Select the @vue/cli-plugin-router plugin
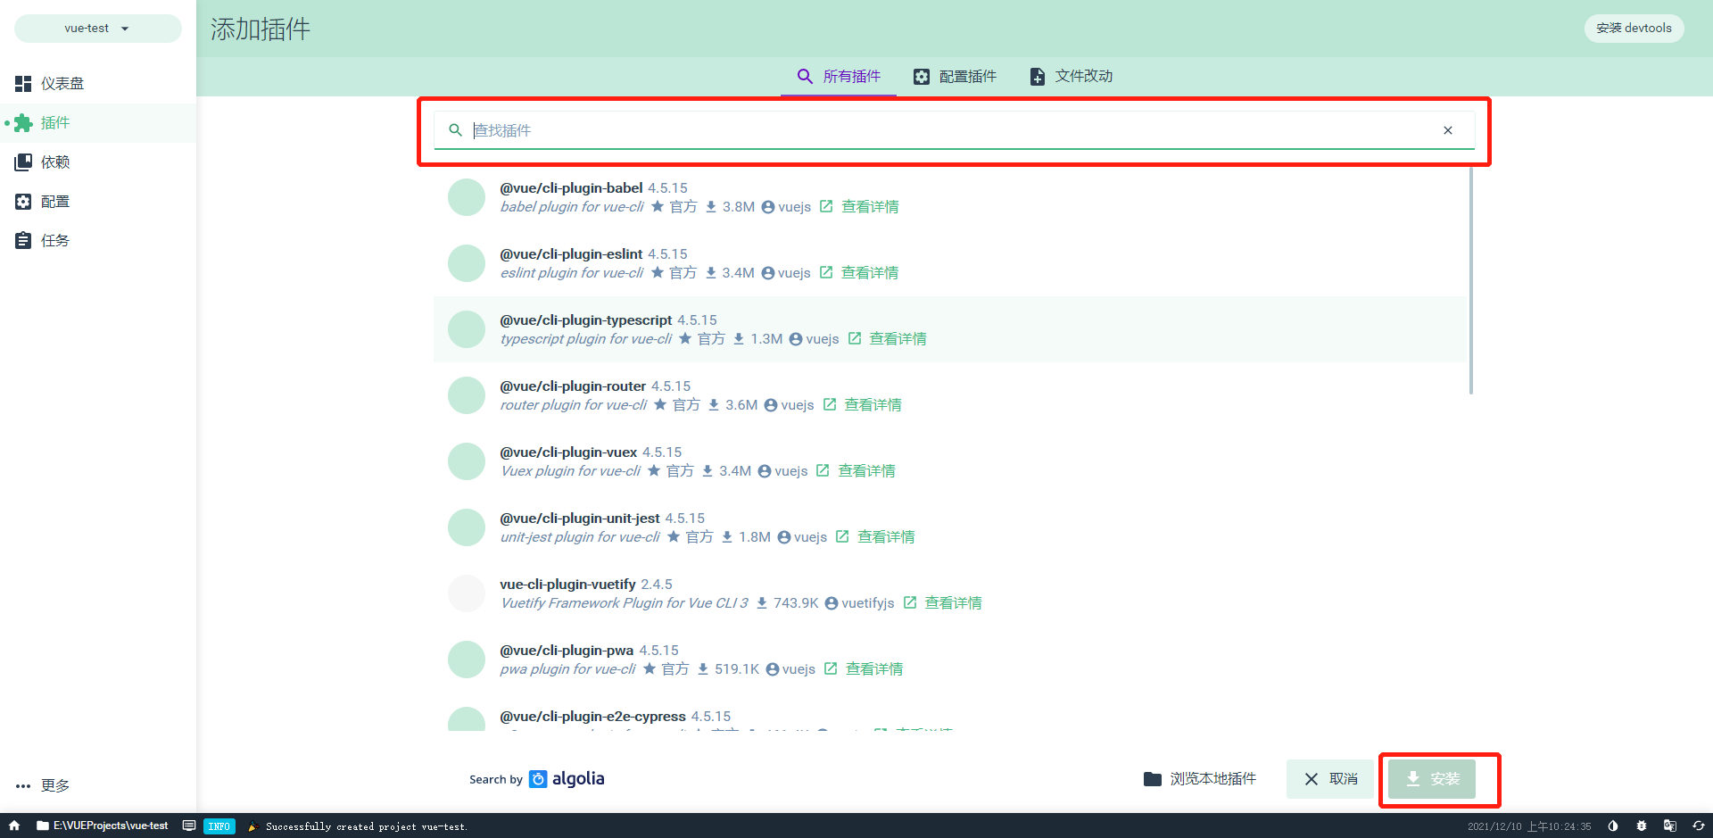The image size is (1713, 838). click(950, 395)
